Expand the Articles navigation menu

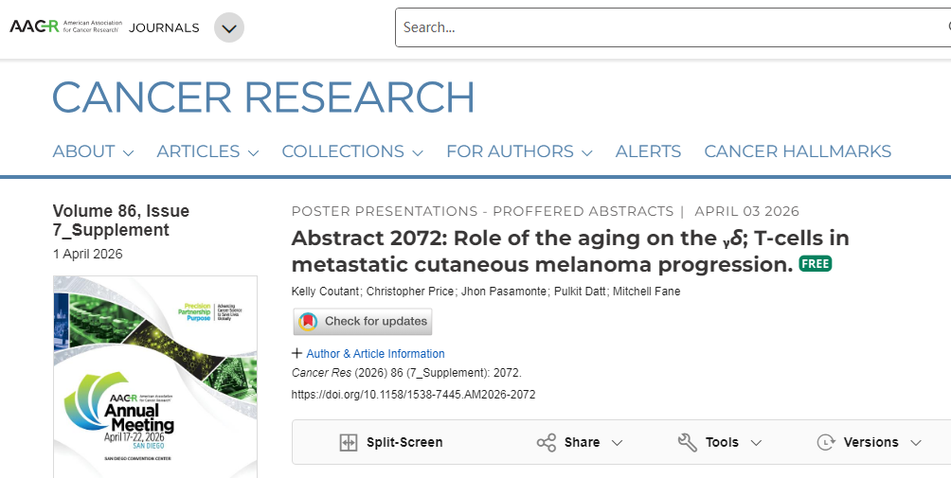pos(207,151)
